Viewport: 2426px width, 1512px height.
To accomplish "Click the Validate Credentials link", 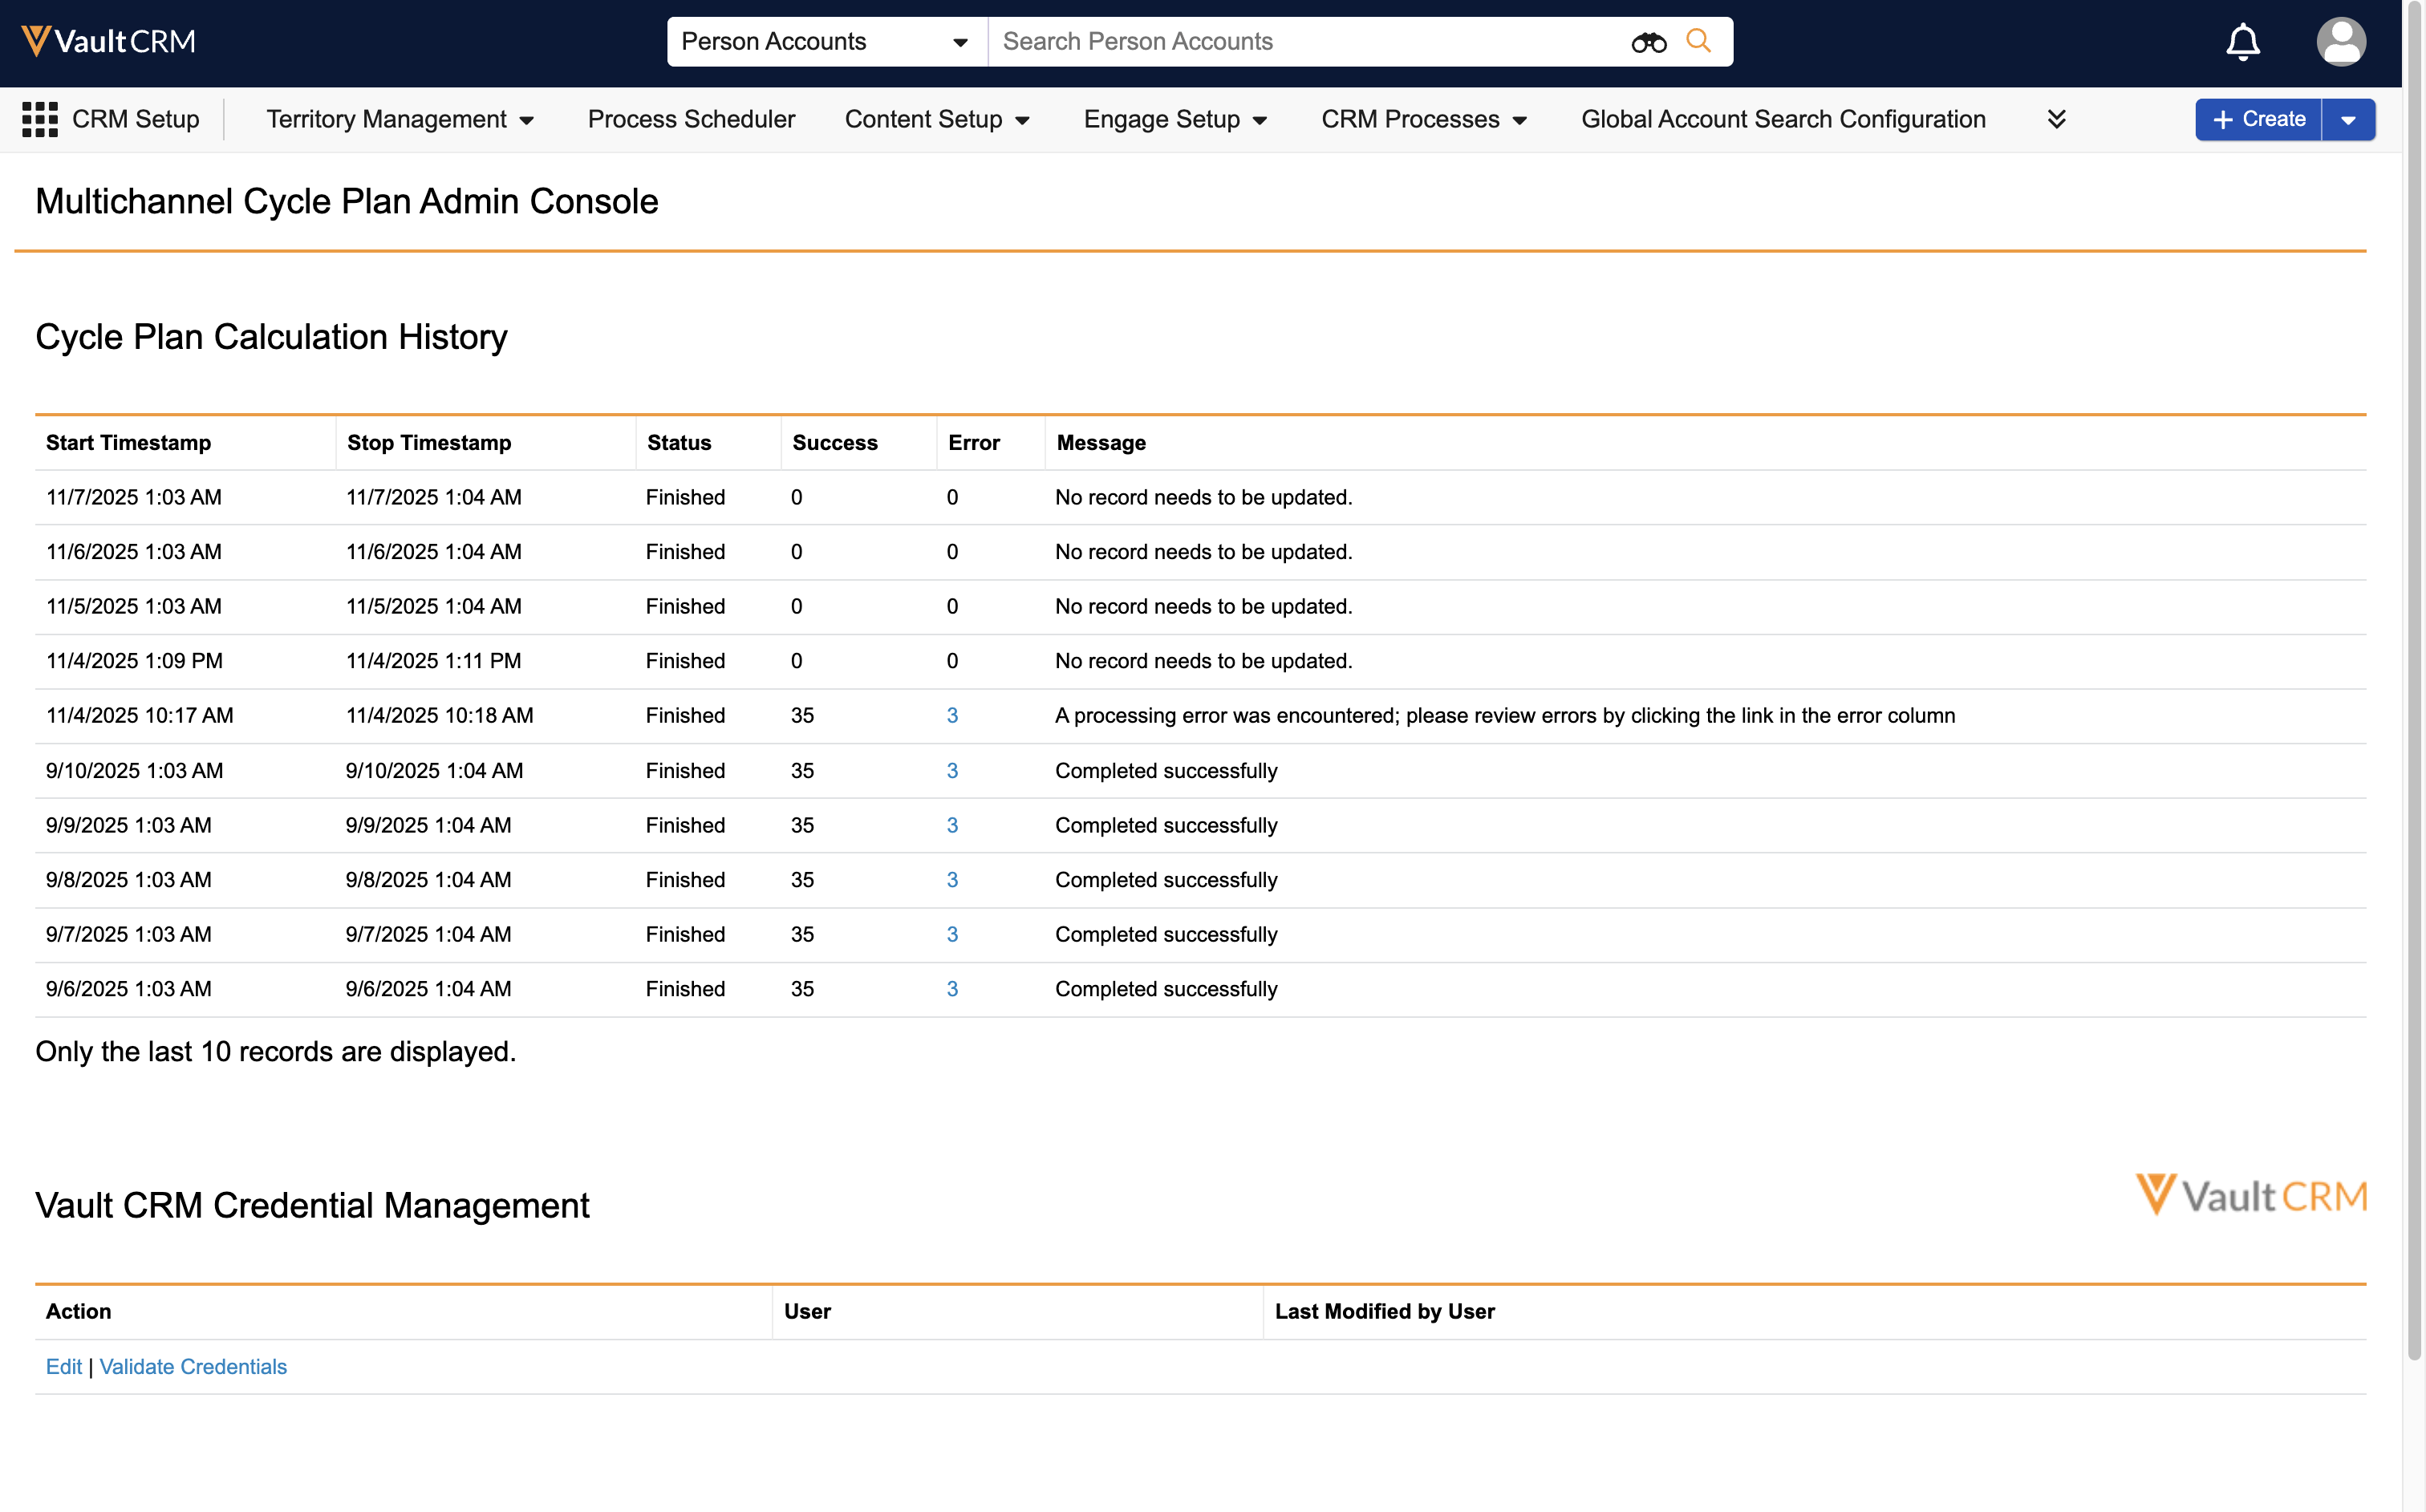I will pos(193,1367).
